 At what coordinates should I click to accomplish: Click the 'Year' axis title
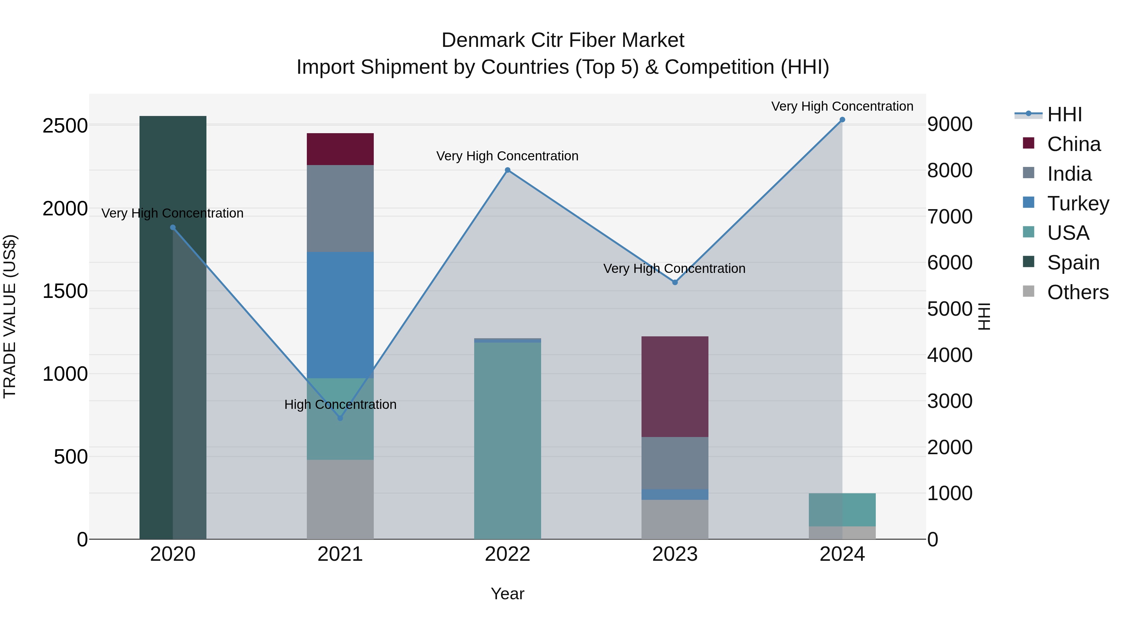coord(508,594)
